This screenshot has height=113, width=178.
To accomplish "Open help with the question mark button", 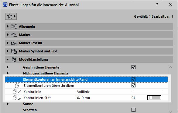I will click(x=157, y=5).
